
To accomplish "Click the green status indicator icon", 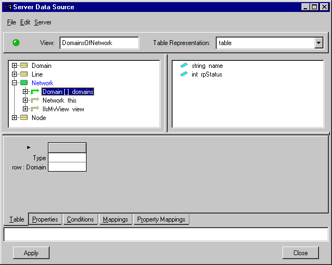I will [16, 42].
